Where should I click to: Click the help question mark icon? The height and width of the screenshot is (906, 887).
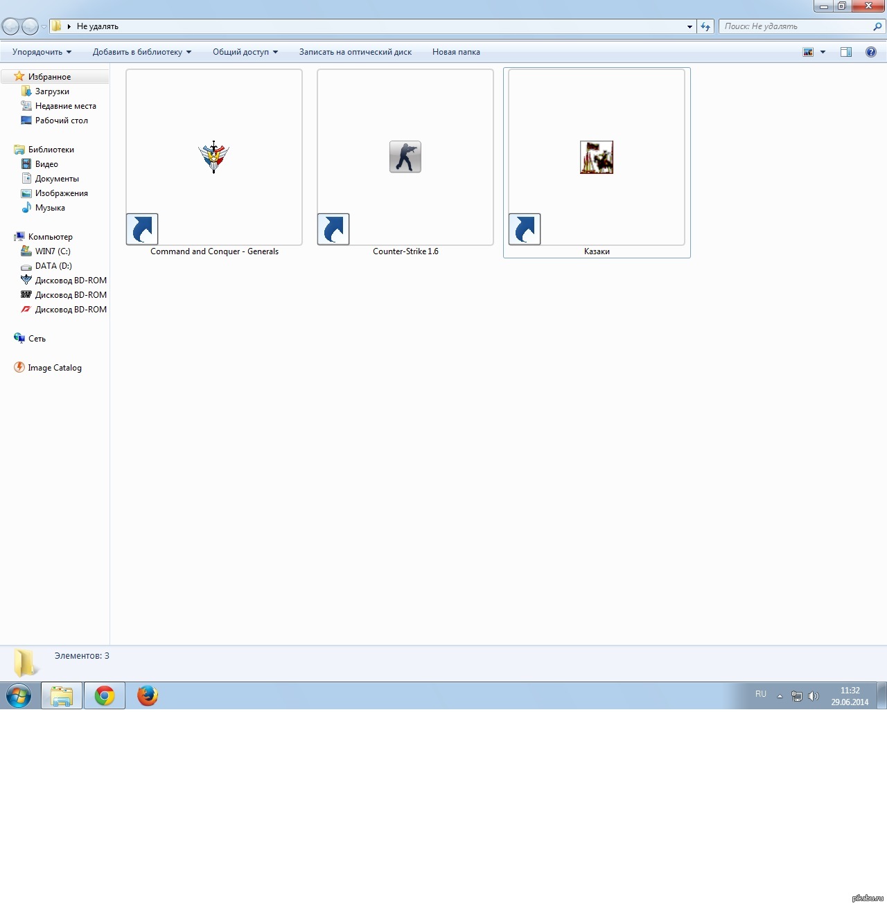click(x=870, y=52)
